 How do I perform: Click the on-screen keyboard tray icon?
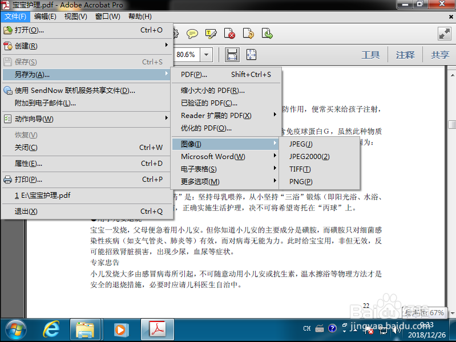tap(320, 329)
